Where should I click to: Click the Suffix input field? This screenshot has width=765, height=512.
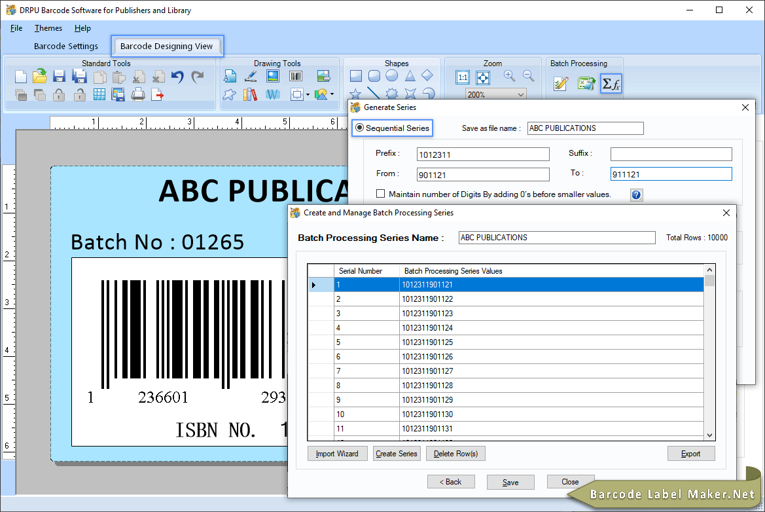click(671, 155)
